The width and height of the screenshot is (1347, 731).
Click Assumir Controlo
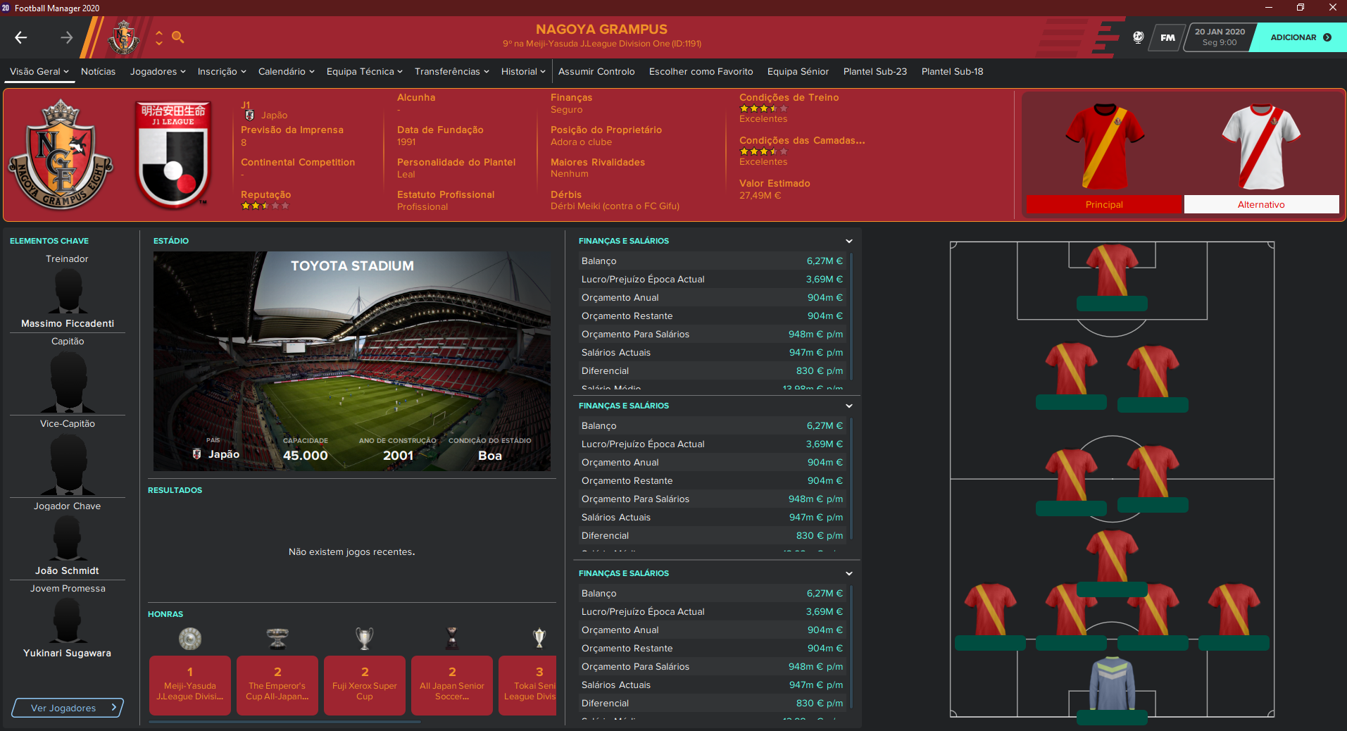(x=596, y=72)
